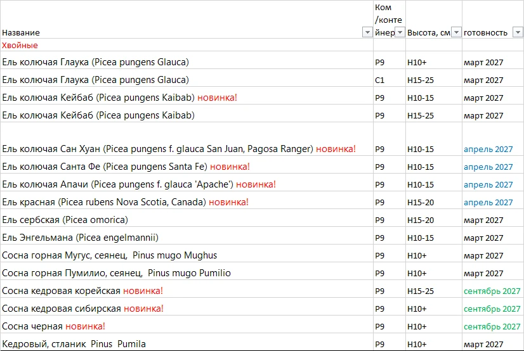
Task: Open the filter dropdown for Ком/контейнер column
Action: [400, 32]
